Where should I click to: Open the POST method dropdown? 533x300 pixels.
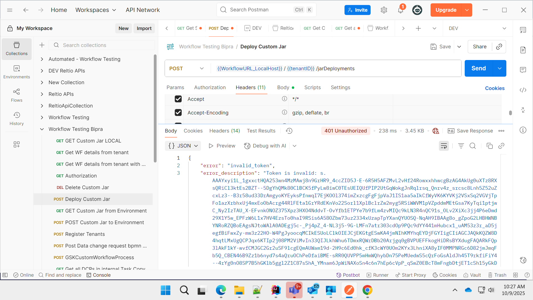coord(187,69)
